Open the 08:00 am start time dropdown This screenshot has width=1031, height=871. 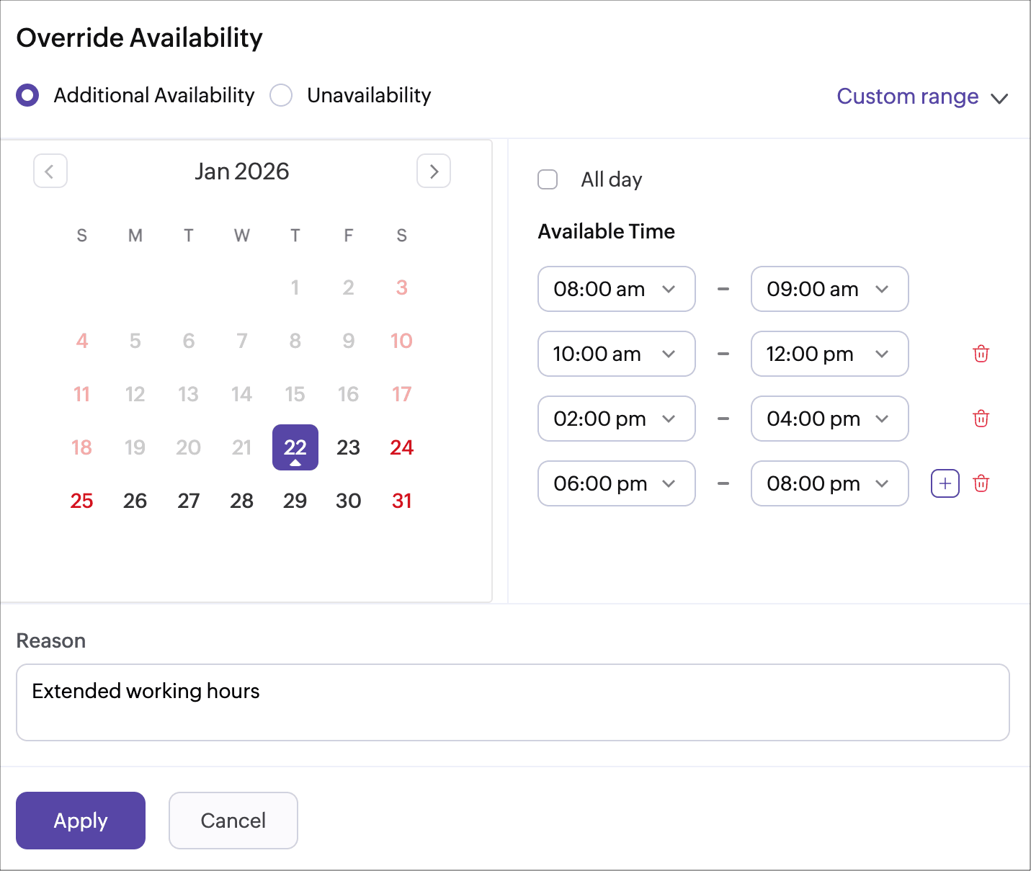616,289
